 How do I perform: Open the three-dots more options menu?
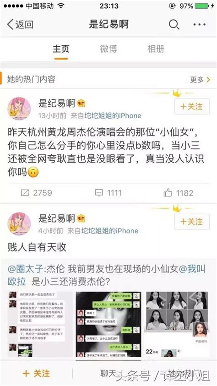(x=199, y=25)
